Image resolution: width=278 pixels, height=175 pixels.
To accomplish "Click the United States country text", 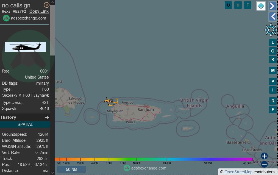I will click(x=37, y=77).
